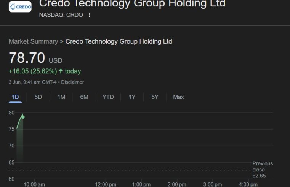
Task: Show the 5Y price history
Action: click(155, 97)
